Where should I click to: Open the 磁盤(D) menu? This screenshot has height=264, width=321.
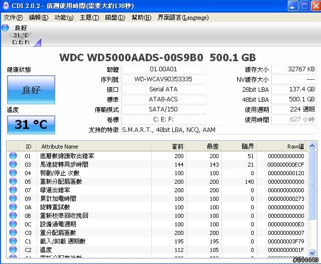[115, 18]
